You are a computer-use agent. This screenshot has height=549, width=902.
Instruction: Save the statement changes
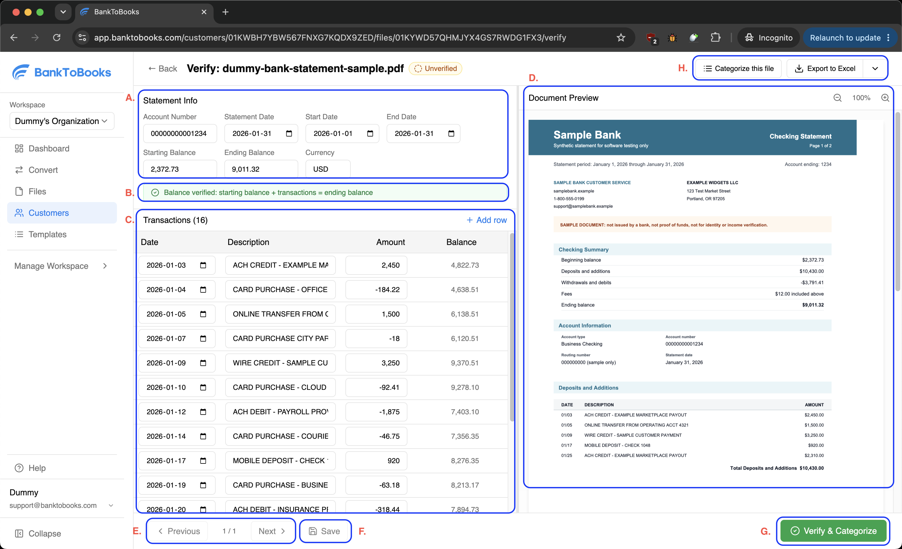pyautogui.click(x=325, y=531)
